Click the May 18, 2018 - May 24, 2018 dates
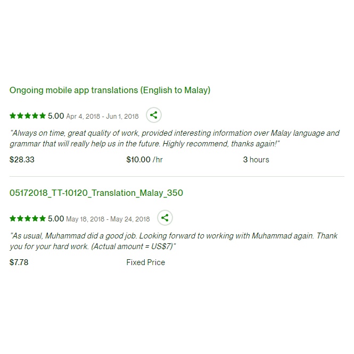 click(108, 219)
